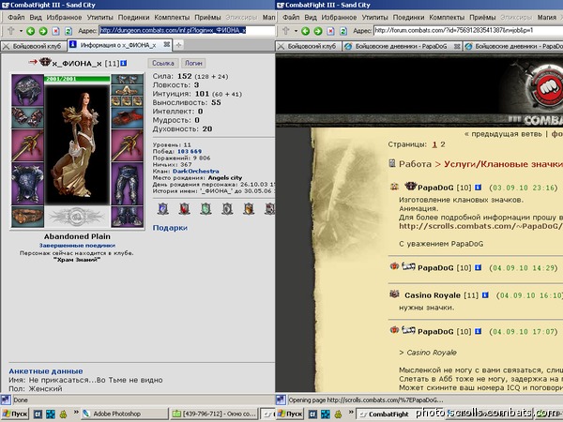Open Пуск start button on right taskbar
Viewport: 563px width, 422px height.
coord(290,414)
